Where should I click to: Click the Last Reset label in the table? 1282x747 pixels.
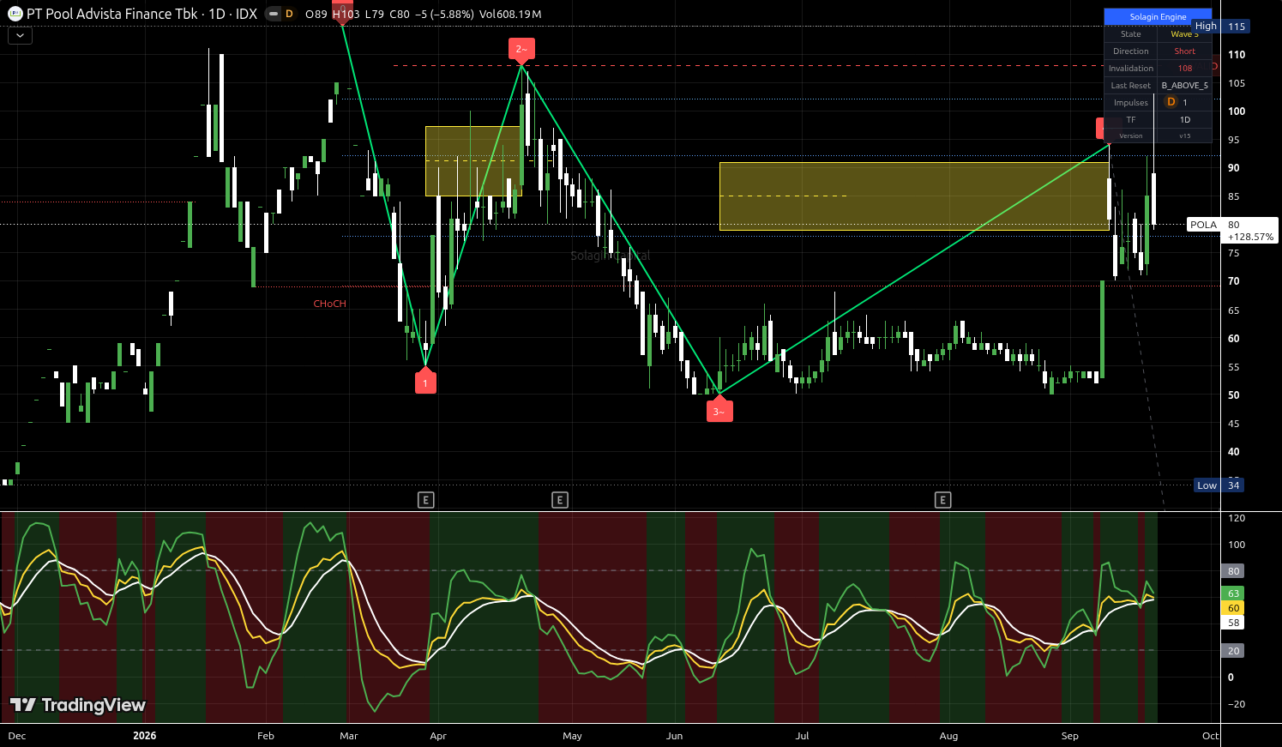[1131, 86]
